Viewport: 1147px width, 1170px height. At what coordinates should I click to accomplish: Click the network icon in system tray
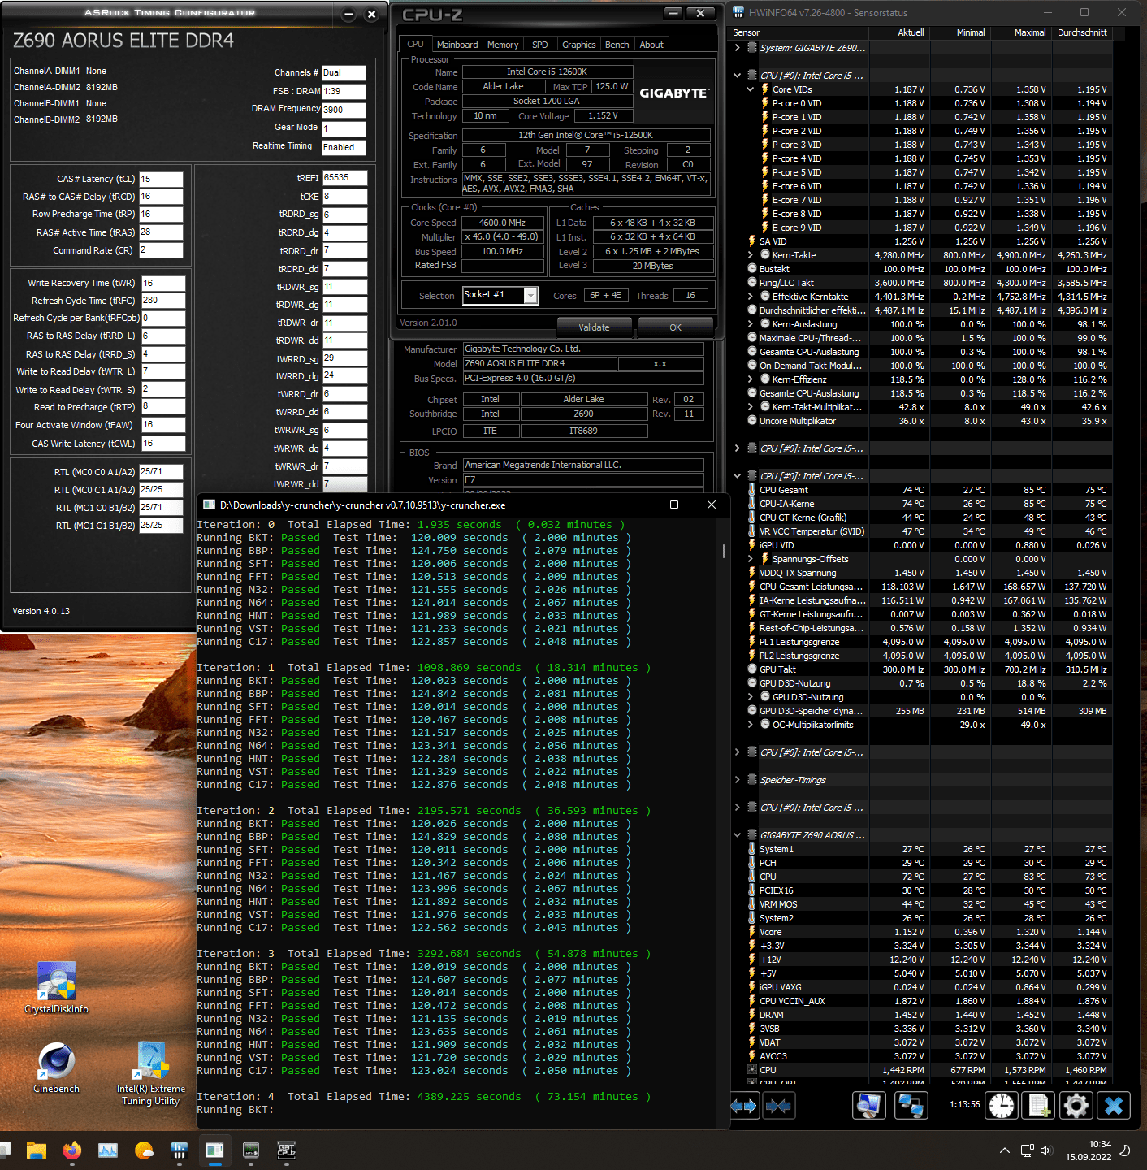click(1027, 1150)
